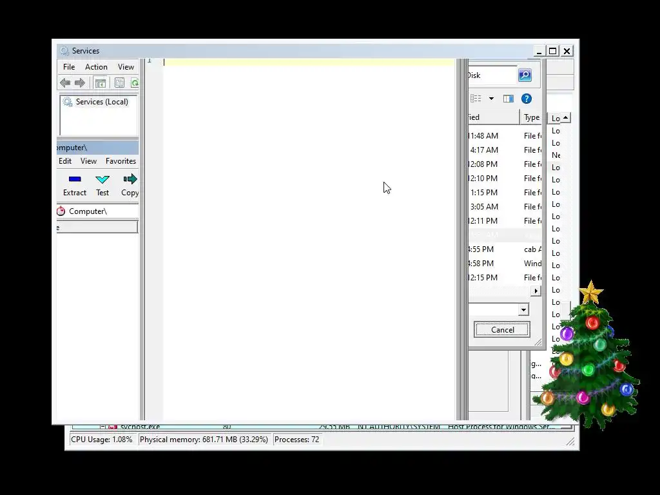
Task: Select the Services (Local) tree node
Action: [x=95, y=102]
